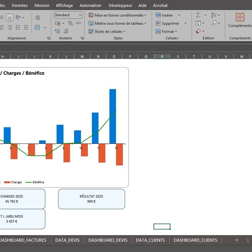
Task: Select the column S header
Action: click(178, 57)
